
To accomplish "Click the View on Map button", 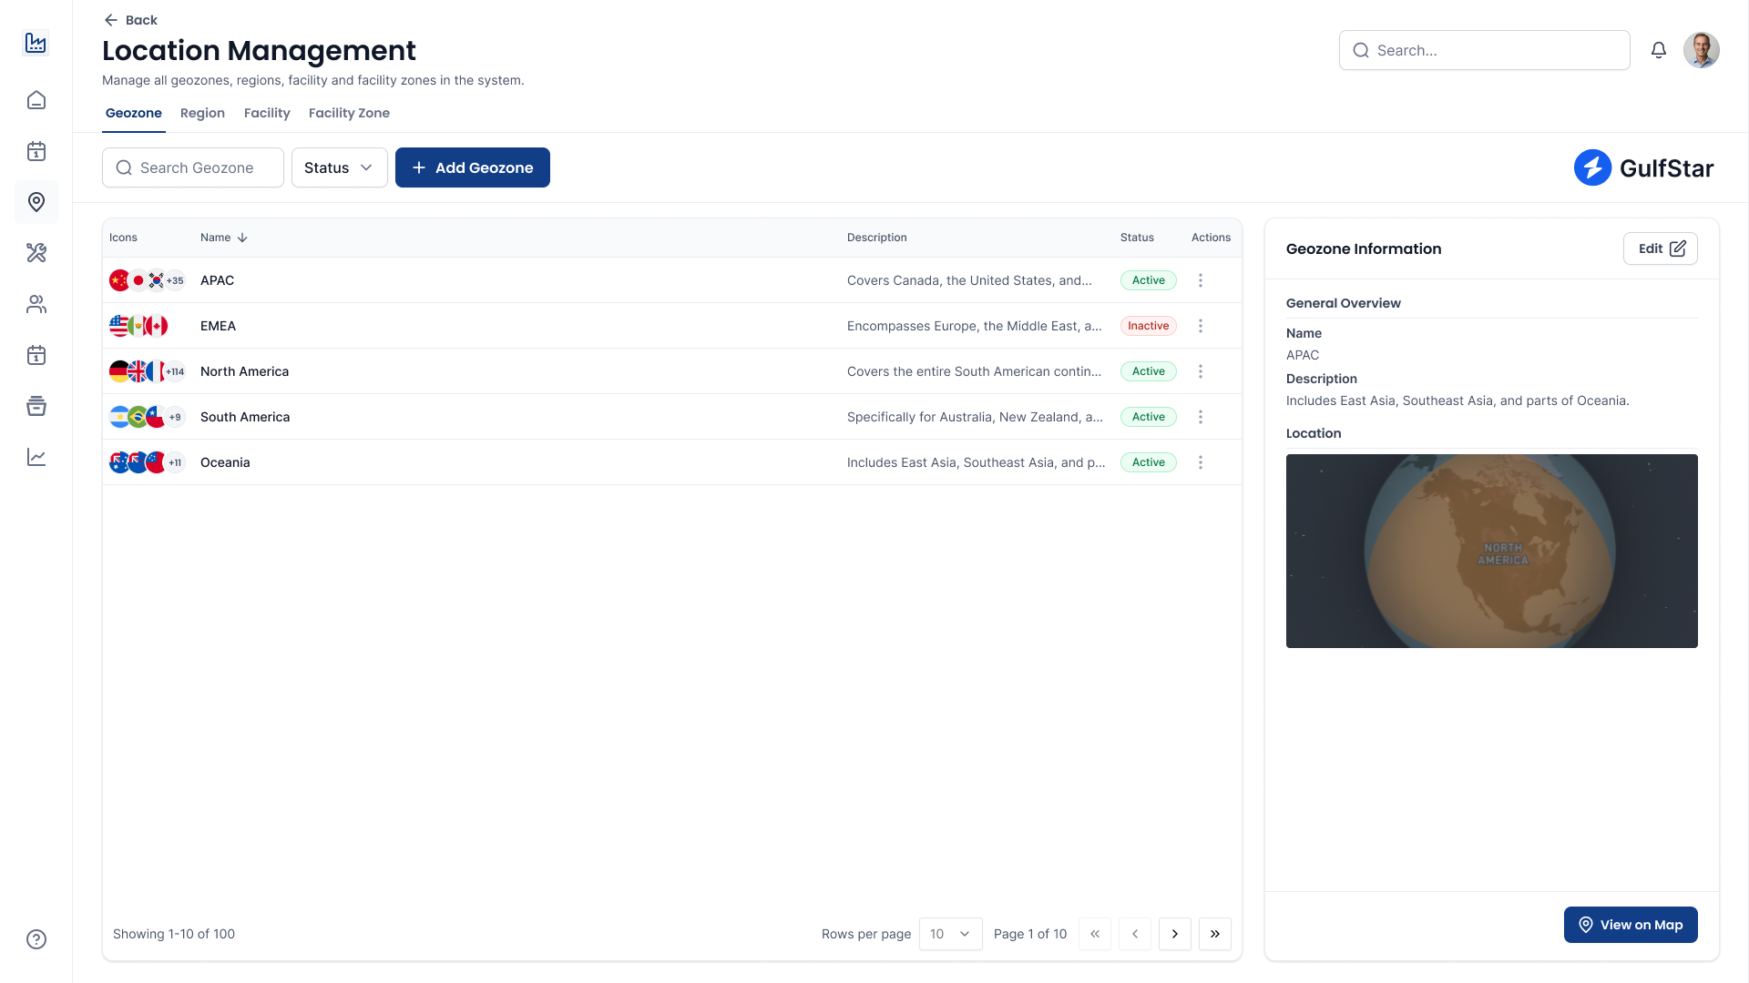I will click(x=1630, y=924).
